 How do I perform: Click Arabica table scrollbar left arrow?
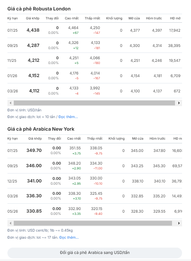pyautogui.click(x=10, y=223)
